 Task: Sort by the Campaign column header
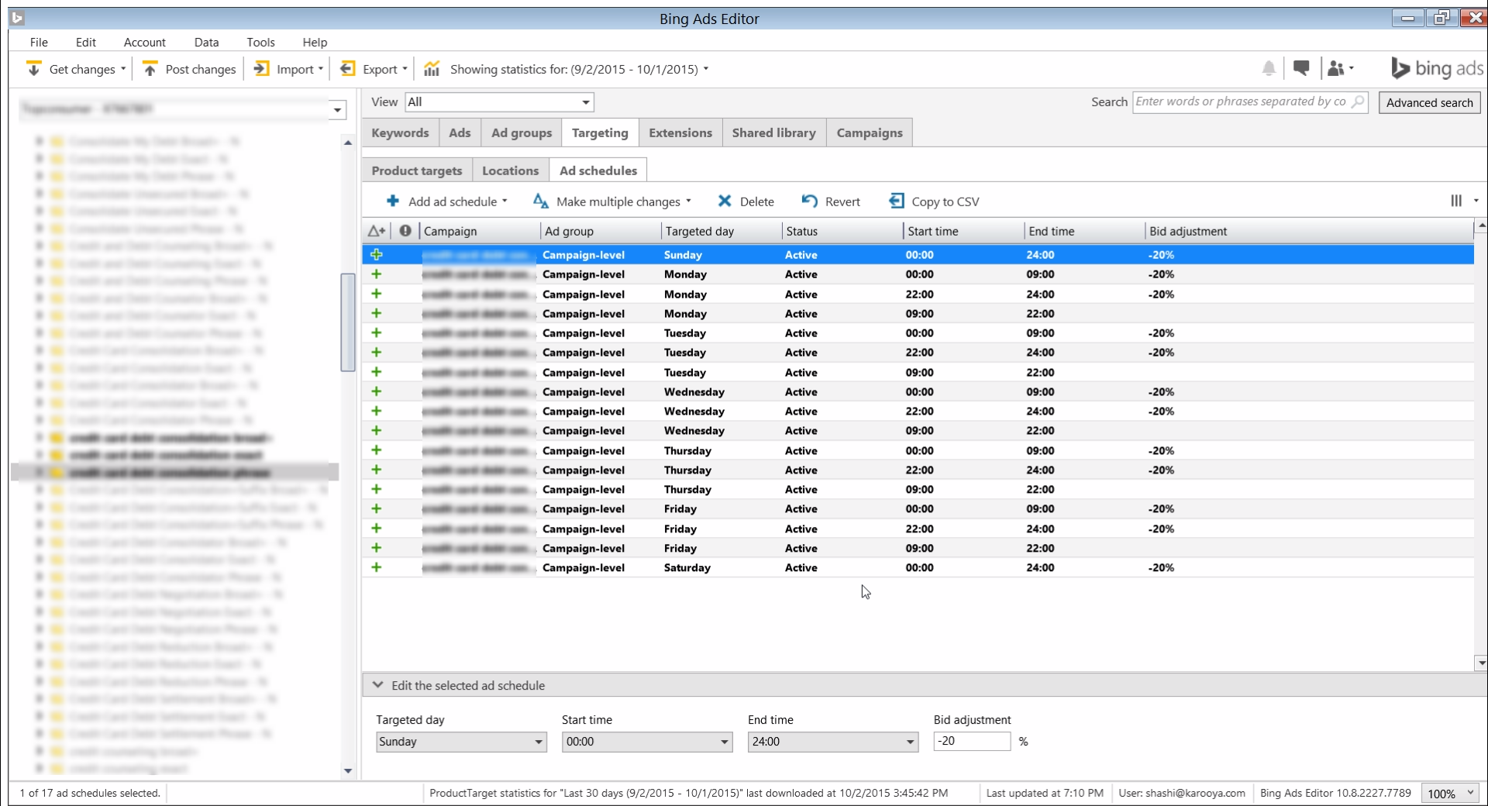click(x=480, y=231)
